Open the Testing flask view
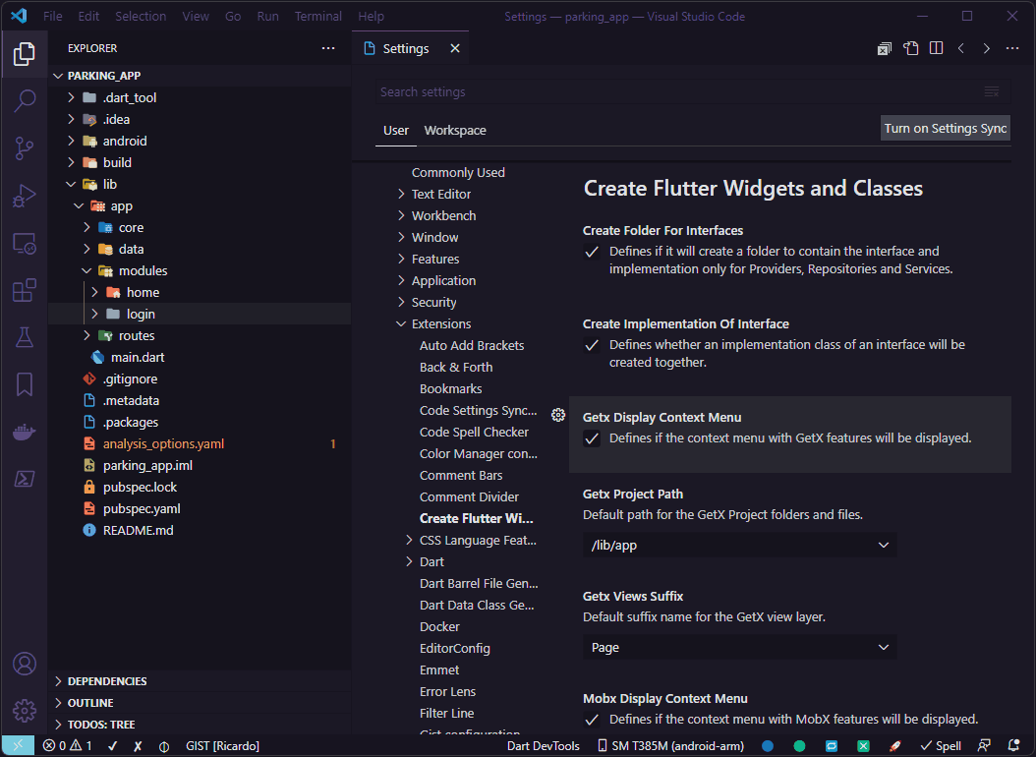 coord(25,337)
